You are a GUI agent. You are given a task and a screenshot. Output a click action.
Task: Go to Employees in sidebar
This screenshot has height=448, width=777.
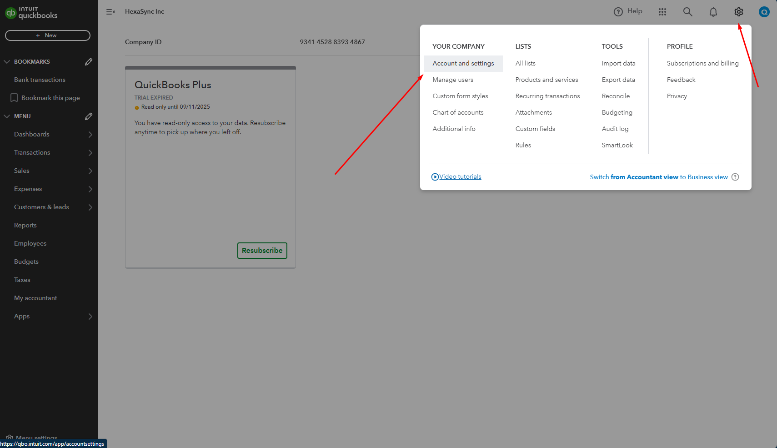[30, 243]
